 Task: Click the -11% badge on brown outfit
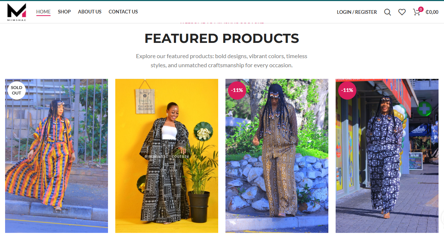[237, 90]
